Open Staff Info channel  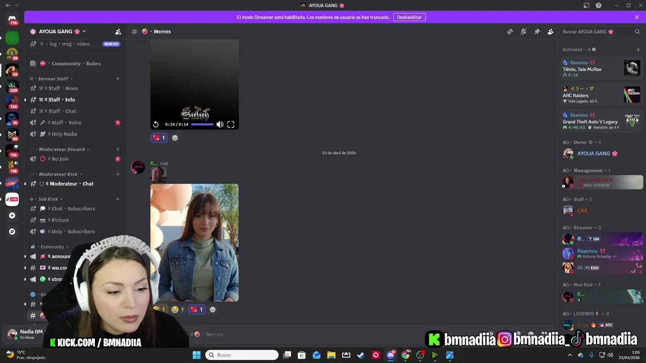(x=75, y=100)
